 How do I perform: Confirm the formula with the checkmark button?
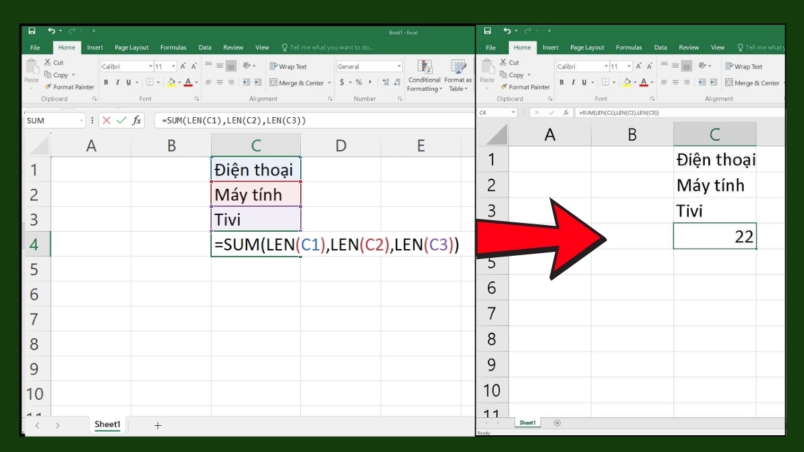click(121, 121)
